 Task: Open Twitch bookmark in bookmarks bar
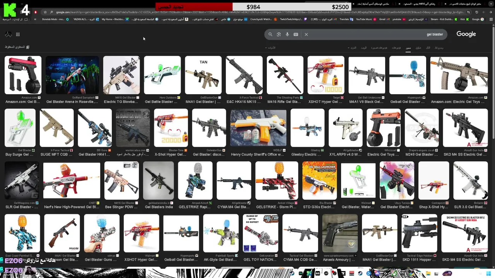pyautogui.click(x=293, y=19)
